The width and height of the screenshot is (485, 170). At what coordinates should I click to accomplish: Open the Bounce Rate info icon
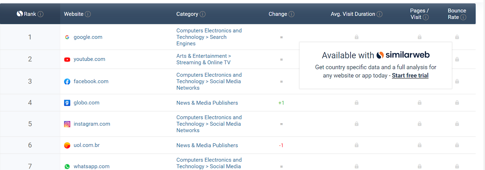463,17
